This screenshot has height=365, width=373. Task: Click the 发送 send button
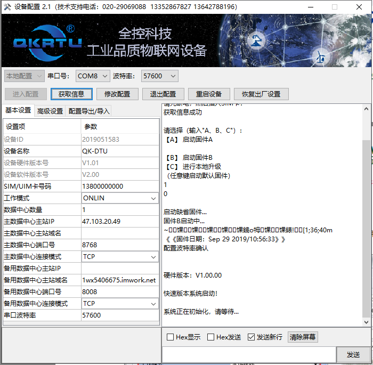click(353, 355)
